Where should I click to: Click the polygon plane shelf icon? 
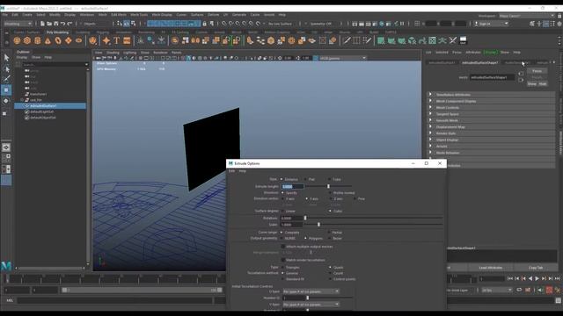[69, 40]
